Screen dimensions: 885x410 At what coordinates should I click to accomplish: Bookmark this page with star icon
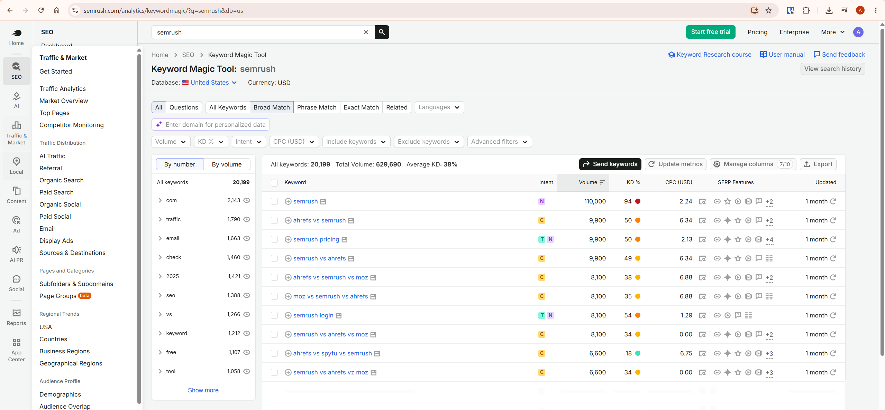(x=769, y=10)
